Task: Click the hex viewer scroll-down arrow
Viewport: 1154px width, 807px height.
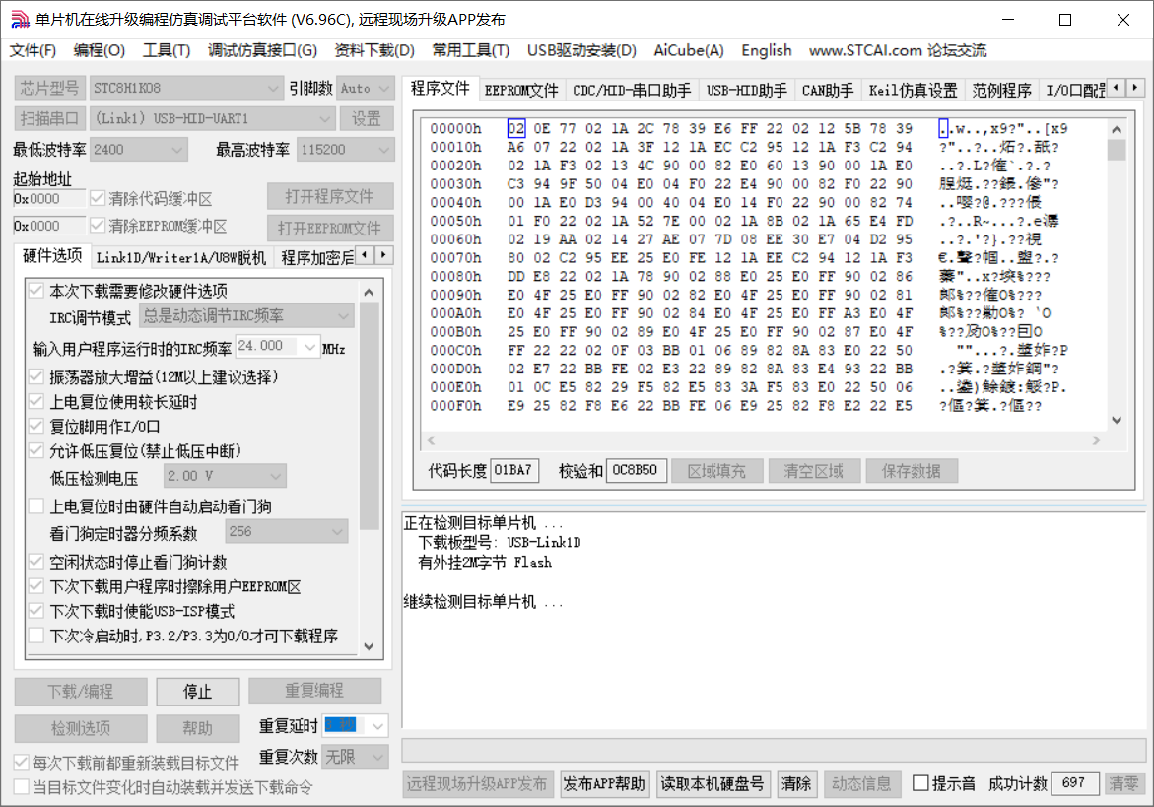Action: pyautogui.click(x=1117, y=420)
